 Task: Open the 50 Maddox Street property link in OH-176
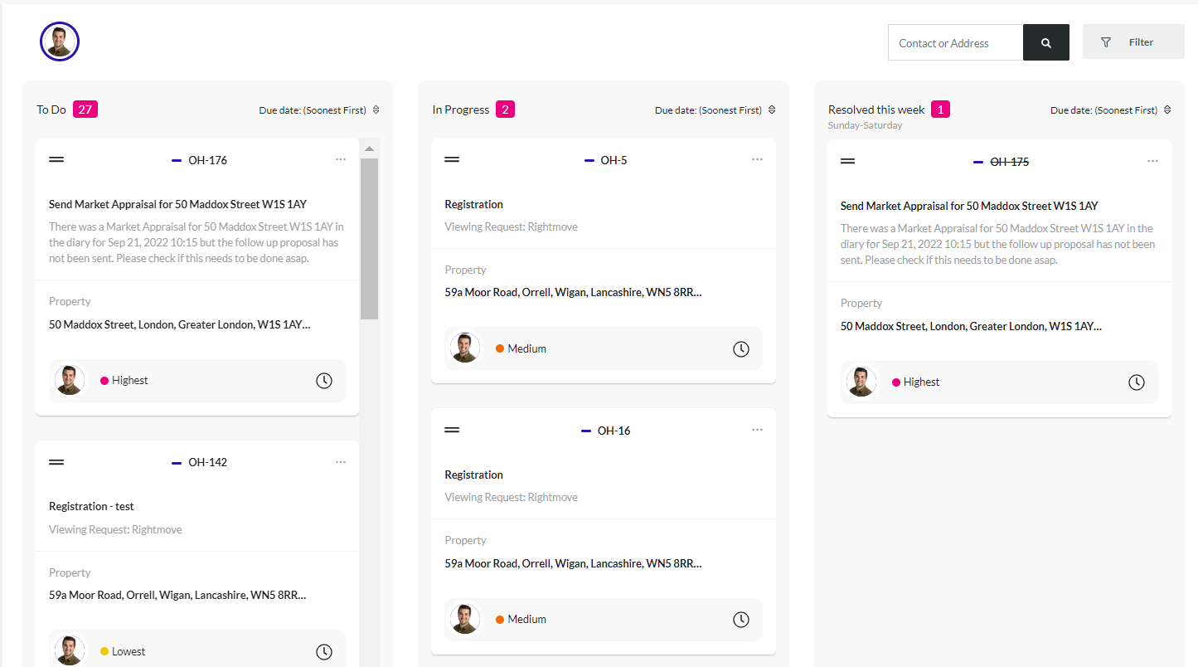coord(180,324)
